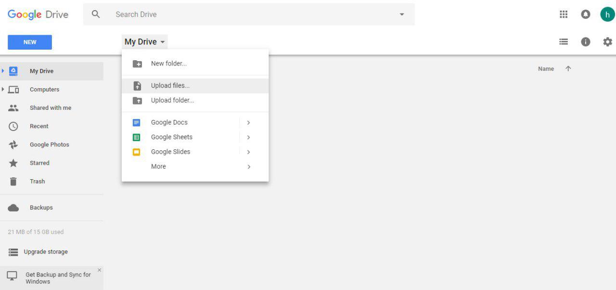Open the Google apps grid icon
Screen dimensions: 616x290
click(564, 14)
